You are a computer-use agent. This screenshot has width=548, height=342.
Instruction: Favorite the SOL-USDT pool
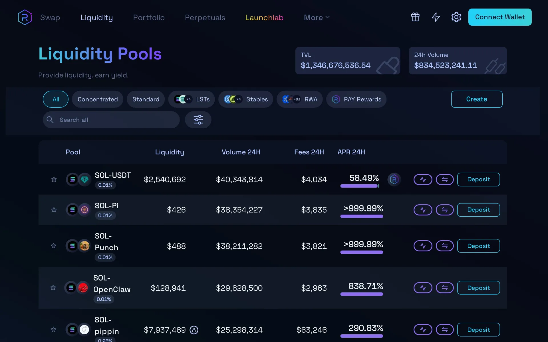pyautogui.click(x=54, y=180)
